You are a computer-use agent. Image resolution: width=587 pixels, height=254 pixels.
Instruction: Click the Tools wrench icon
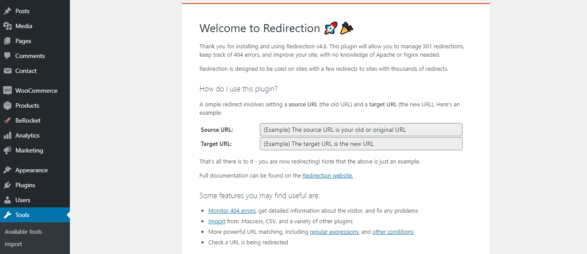tap(7, 215)
